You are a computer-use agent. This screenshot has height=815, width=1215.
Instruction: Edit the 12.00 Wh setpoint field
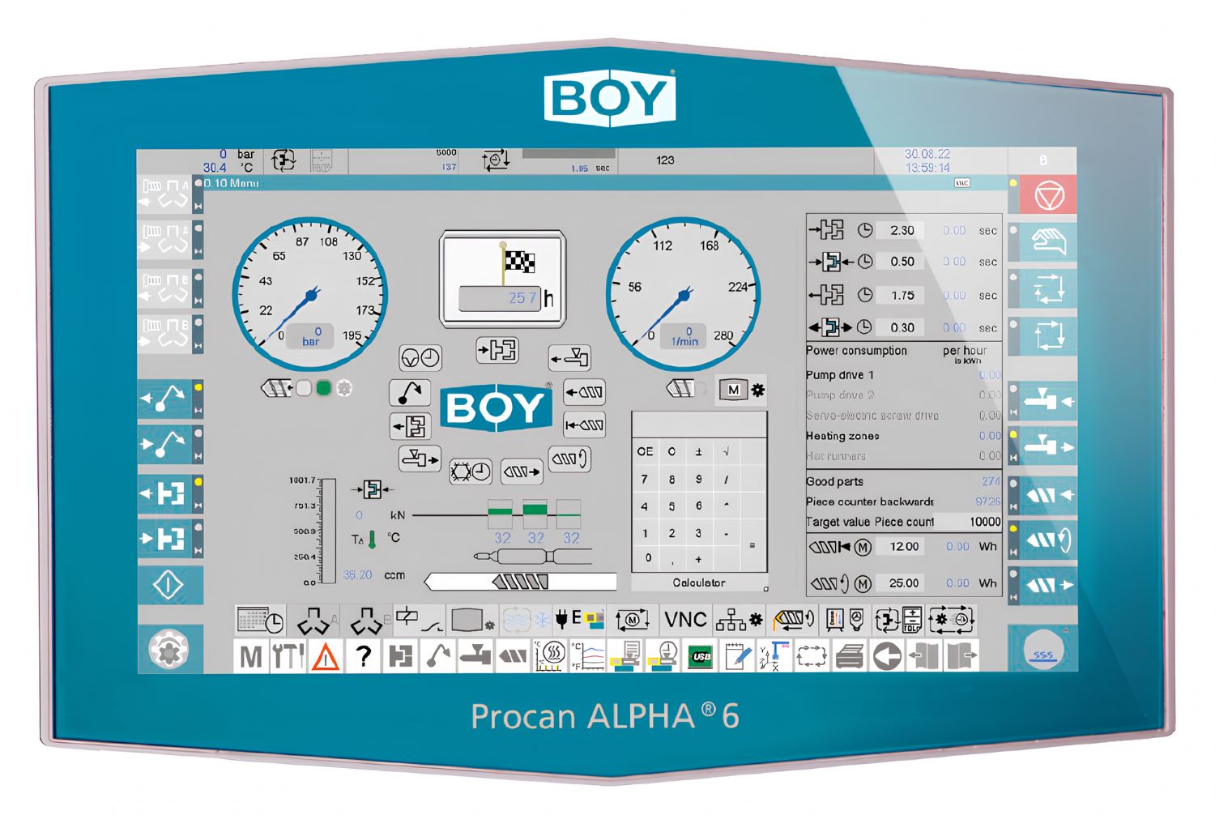coord(904,547)
